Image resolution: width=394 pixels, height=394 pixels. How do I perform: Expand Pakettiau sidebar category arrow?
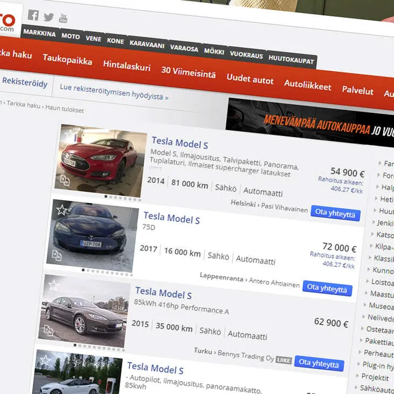[x=361, y=340]
